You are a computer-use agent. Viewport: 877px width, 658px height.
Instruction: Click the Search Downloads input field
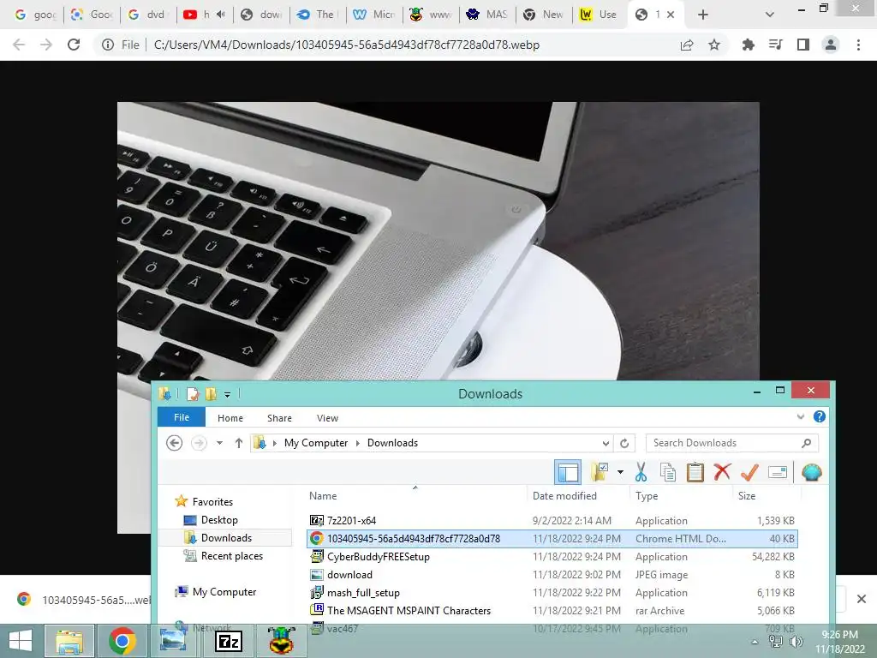(732, 443)
